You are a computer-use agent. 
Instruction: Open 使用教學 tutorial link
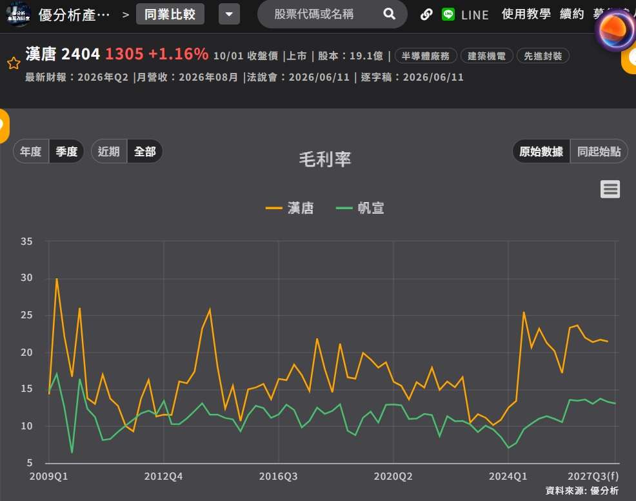tap(526, 14)
